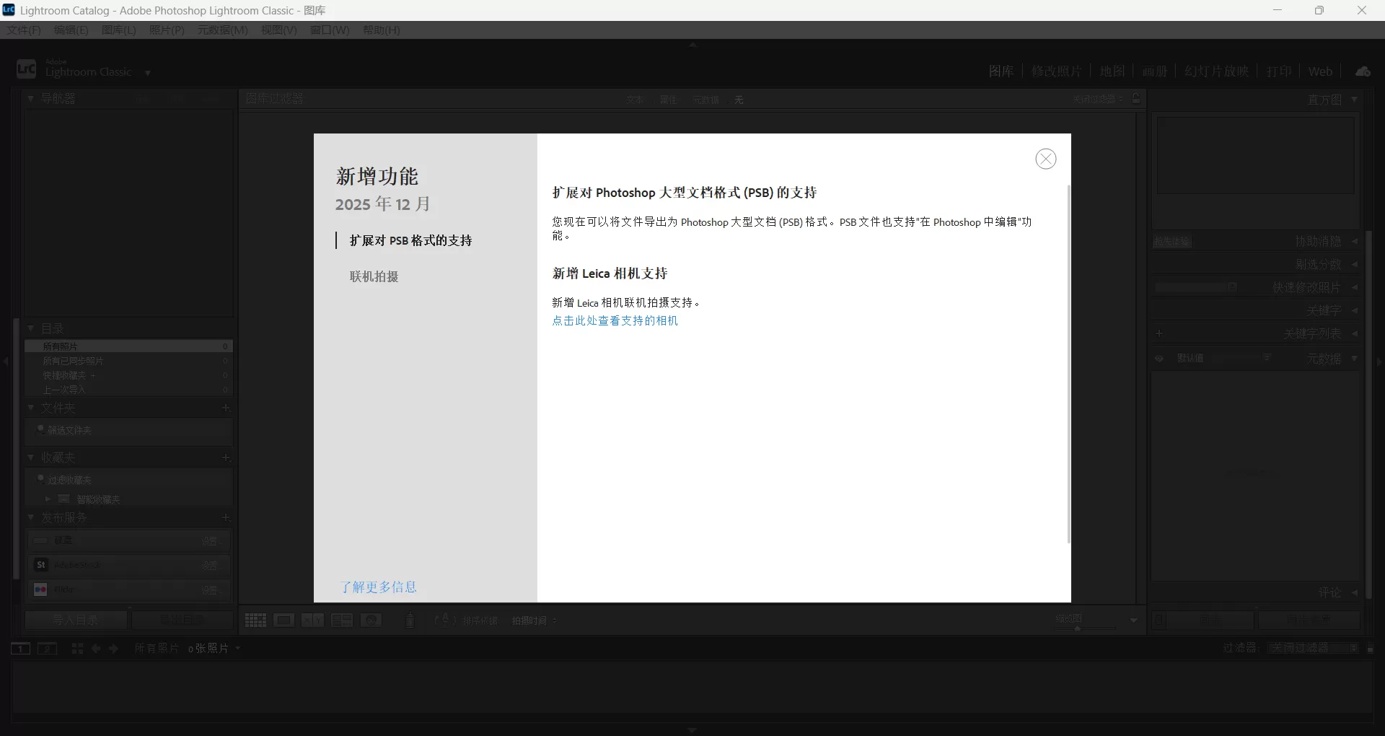
Task: Expand the 智能收藏夹 folder
Action: pyautogui.click(x=48, y=499)
